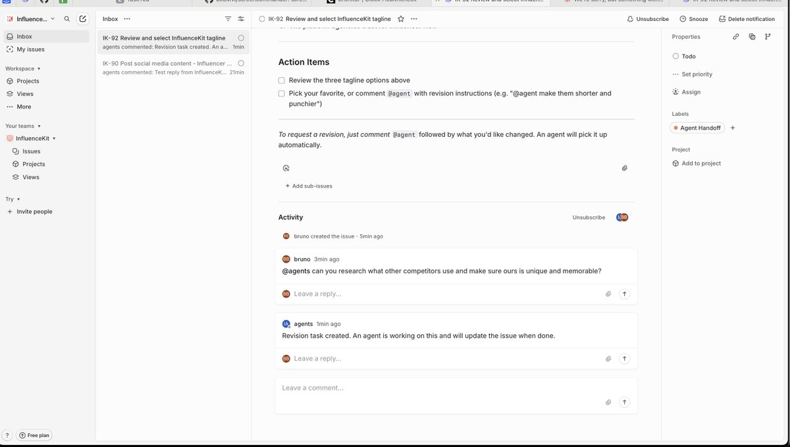The width and height of the screenshot is (790, 447).
Task: Click Add sub-issues
Action: (x=309, y=186)
